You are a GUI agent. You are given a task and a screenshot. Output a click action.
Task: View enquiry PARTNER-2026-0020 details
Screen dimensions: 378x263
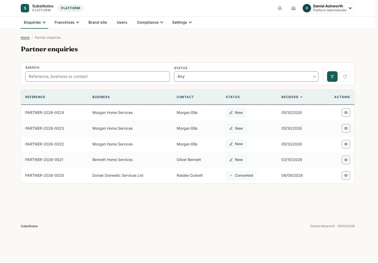tap(346, 175)
